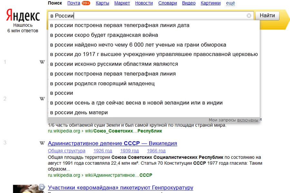
Task: Open the Карты tab
Action: tap(102, 3)
